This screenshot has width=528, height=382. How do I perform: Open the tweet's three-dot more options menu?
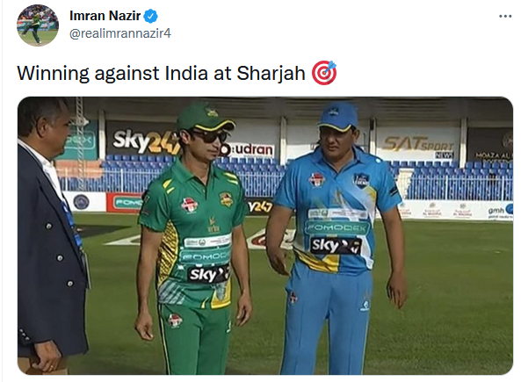[505, 16]
